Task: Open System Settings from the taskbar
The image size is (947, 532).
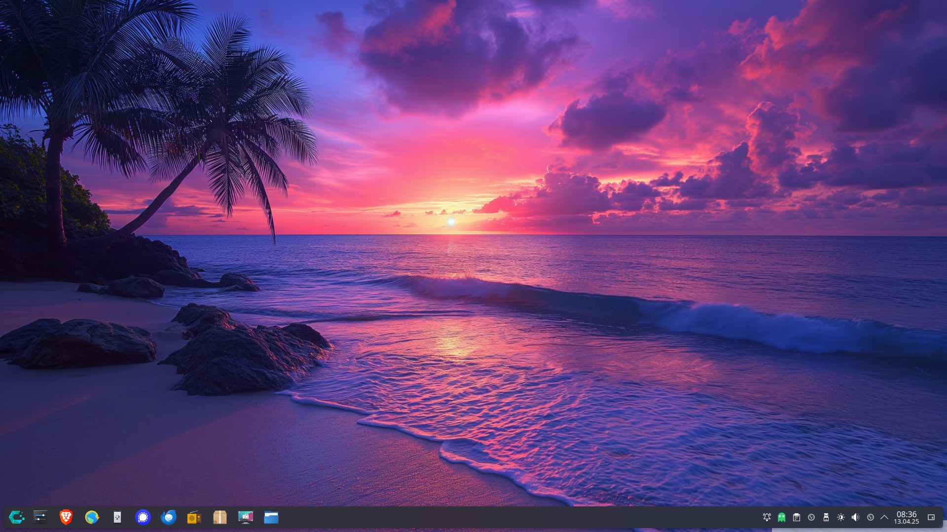Action: (x=40, y=517)
